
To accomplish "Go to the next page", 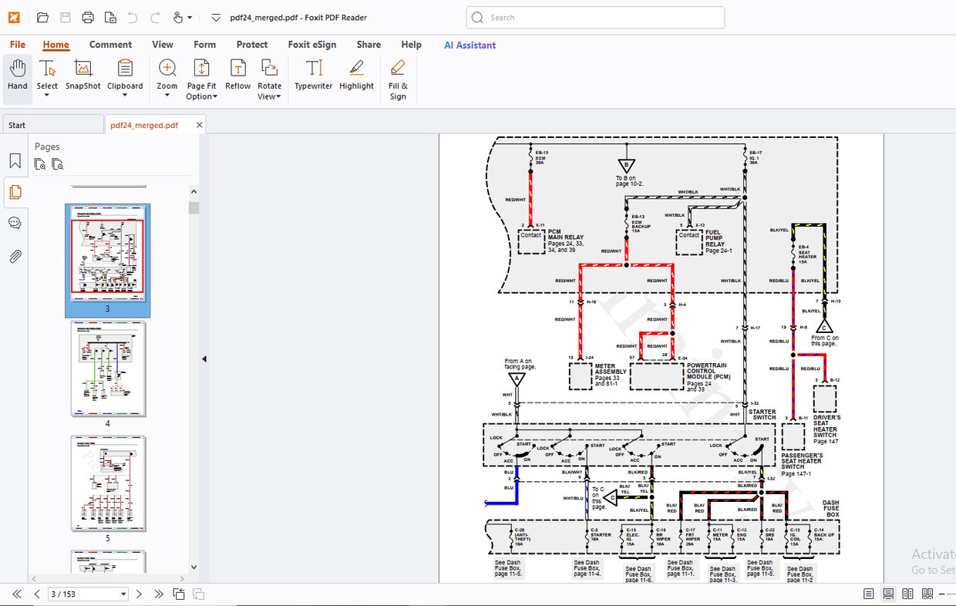I will pos(139,594).
